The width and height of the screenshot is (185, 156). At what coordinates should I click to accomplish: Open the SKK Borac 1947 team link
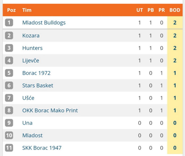tap(42, 148)
